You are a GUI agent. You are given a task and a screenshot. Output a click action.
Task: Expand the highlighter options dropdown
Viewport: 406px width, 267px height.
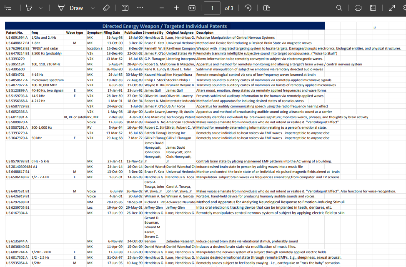(x=41, y=8)
